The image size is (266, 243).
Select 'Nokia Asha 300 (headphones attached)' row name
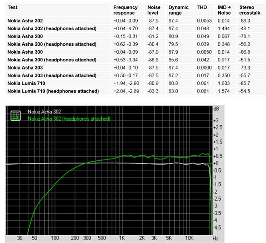52,60
